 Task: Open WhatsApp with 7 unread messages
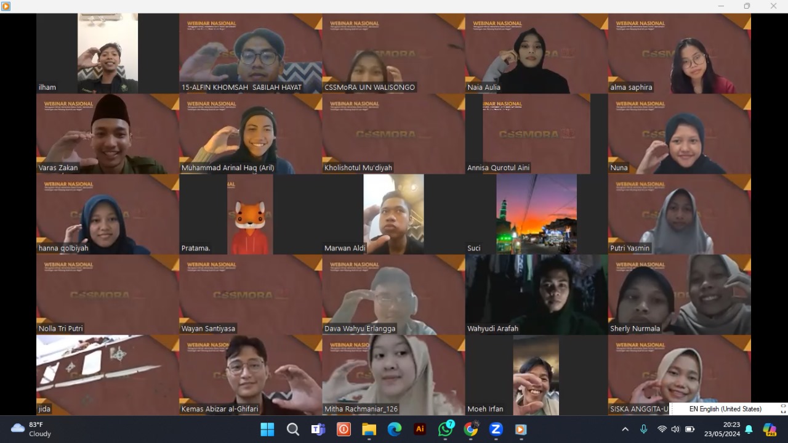(x=445, y=429)
